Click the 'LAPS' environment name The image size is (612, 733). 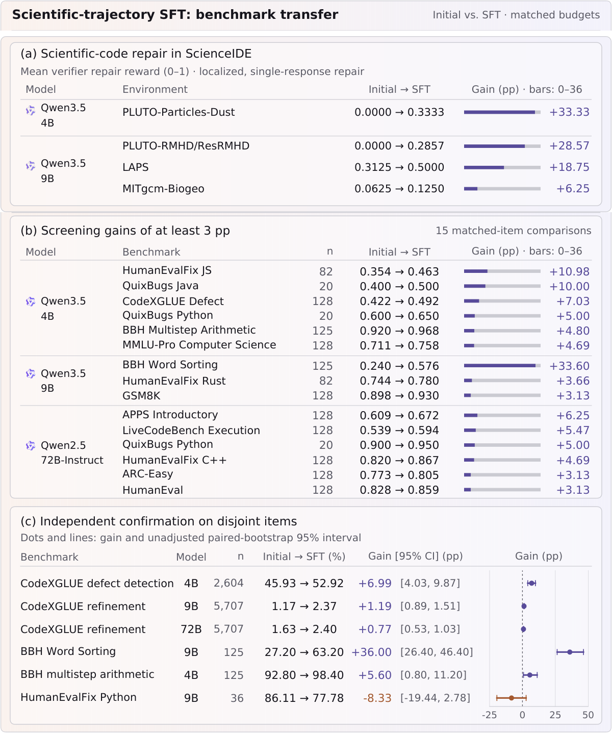(x=136, y=167)
